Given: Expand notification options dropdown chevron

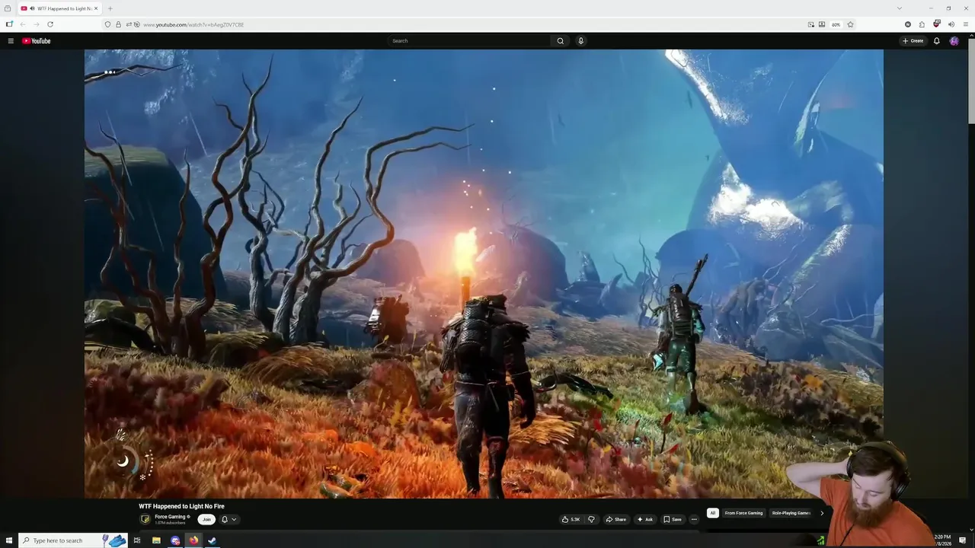Looking at the screenshot, I should point(234,520).
